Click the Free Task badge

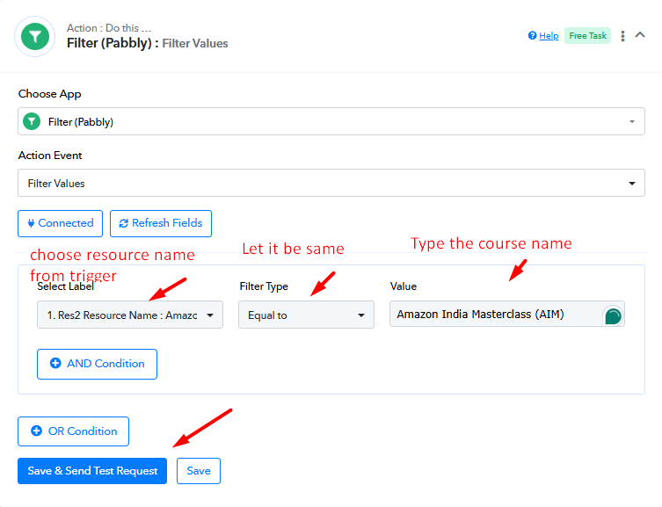pyautogui.click(x=587, y=36)
